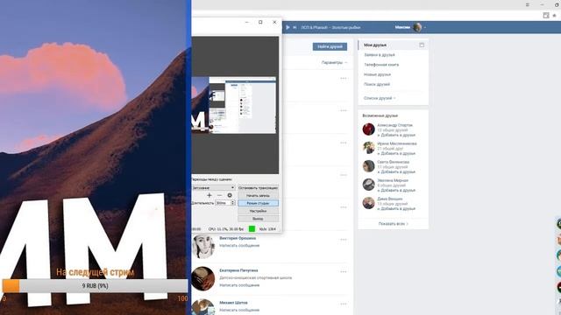Click Александр's avatar in possible friends
This screenshot has height=315, width=561.
click(368, 129)
